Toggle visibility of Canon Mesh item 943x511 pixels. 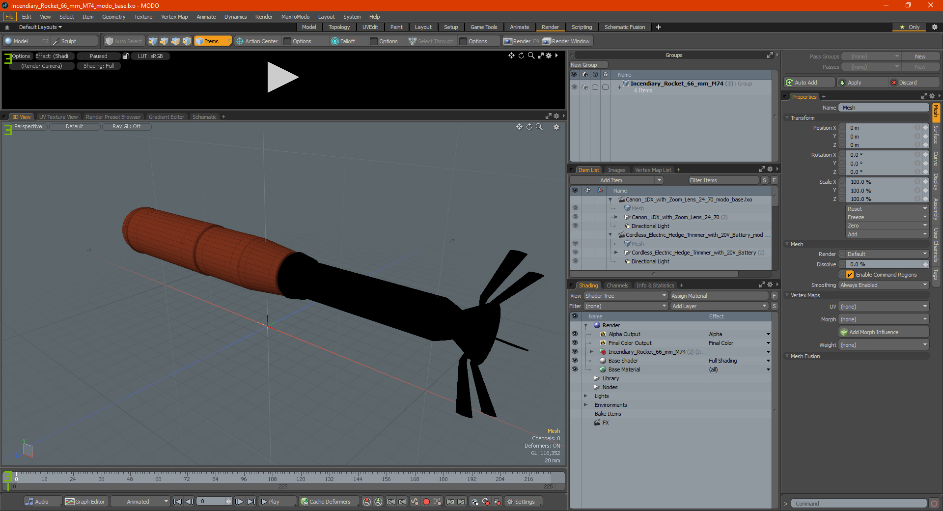tap(575, 208)
